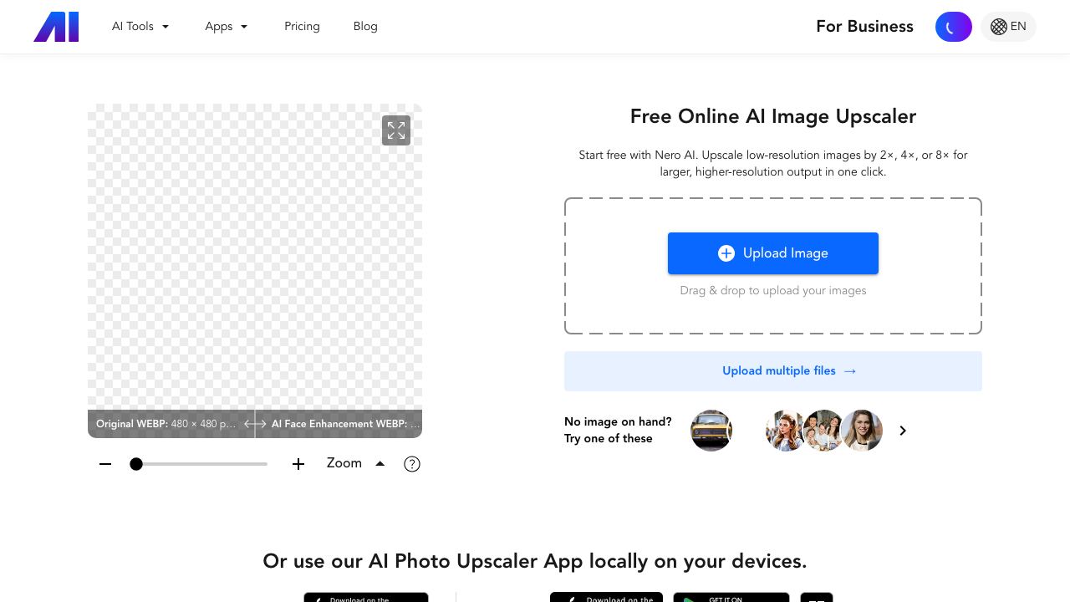Select the smiling woman portrait sample
The image size is (1070, 602).
[x=862, y=431]
